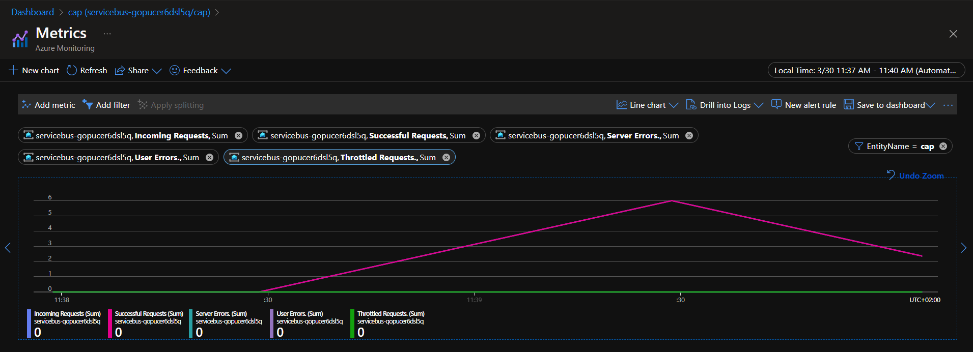Click the Successful Requests legend color bar
973x352 pixels.
point(110,324)
